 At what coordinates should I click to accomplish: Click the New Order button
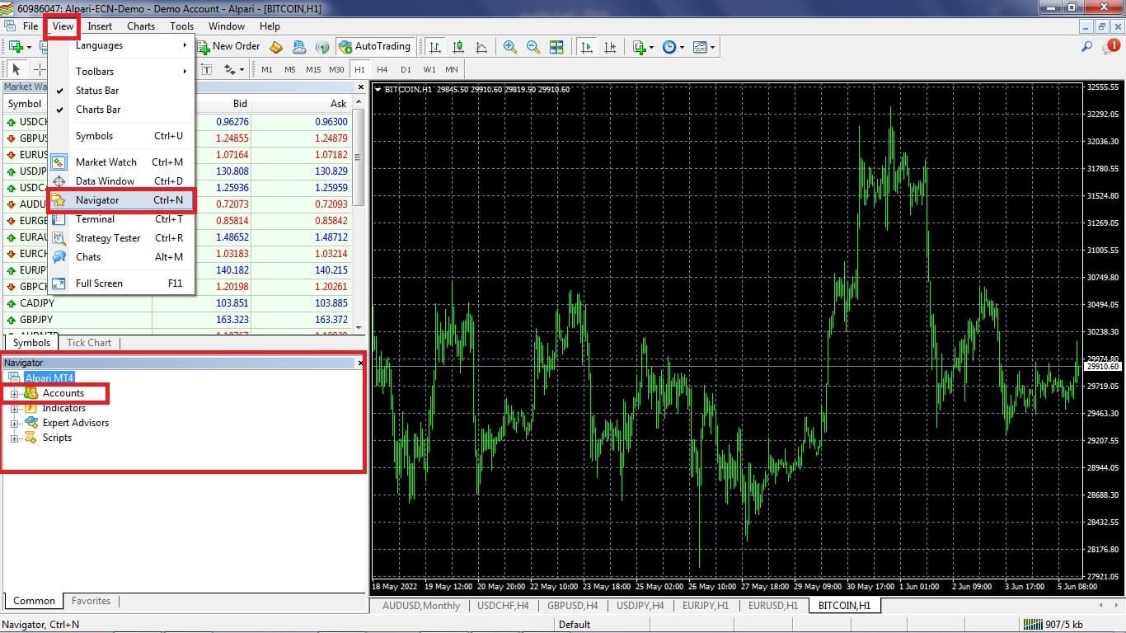pyautogui.click(x=228, y=47)
